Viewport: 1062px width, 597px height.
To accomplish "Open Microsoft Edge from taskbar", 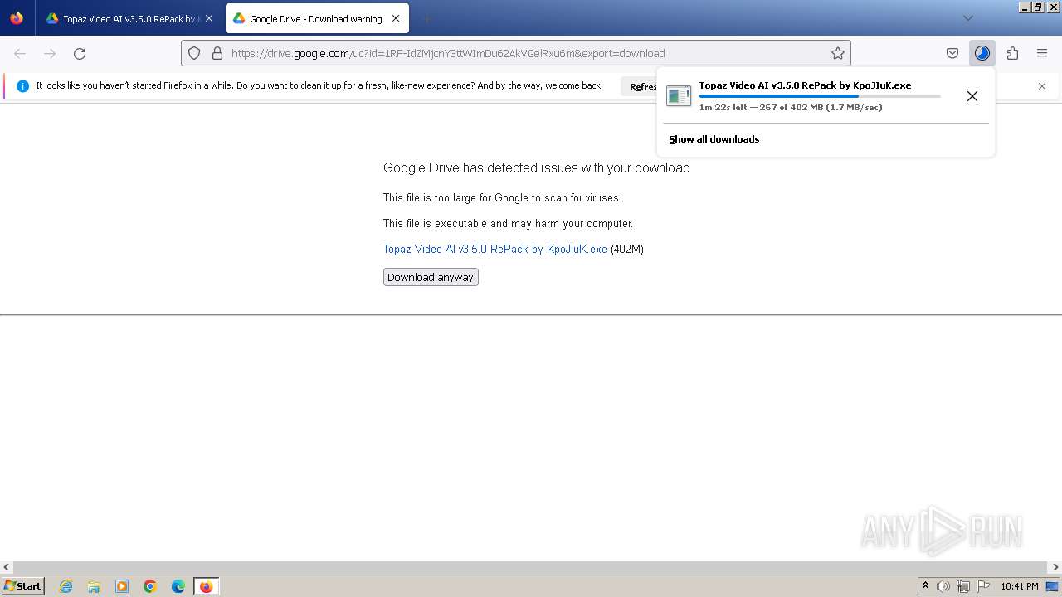I will tap(178, 586).
